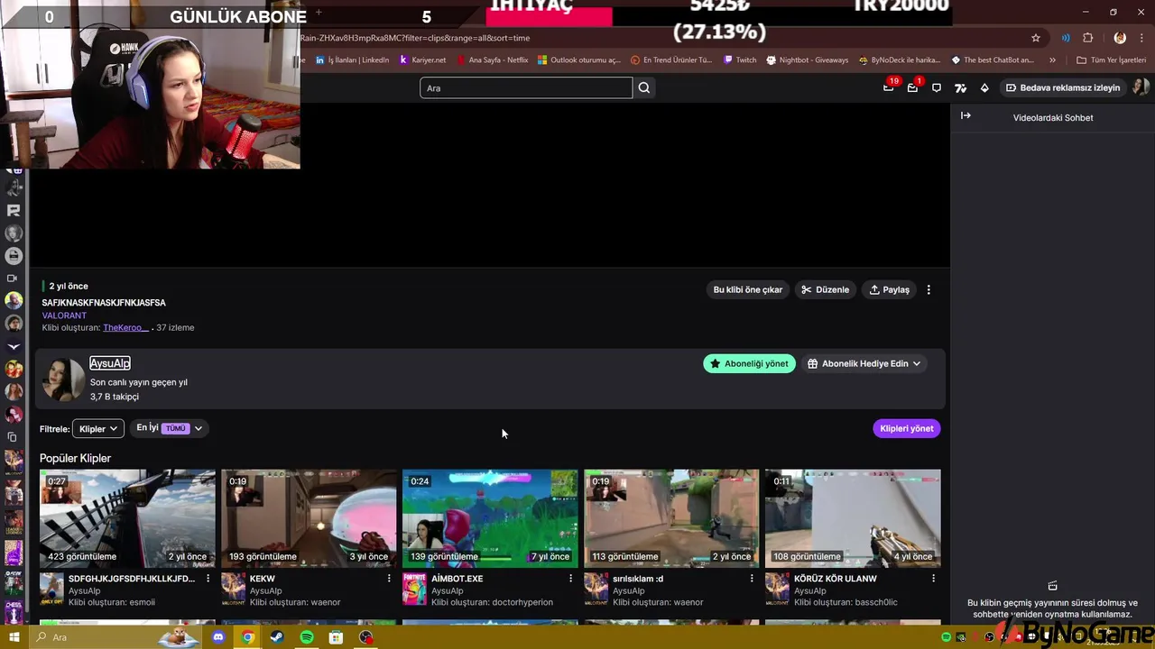Click the Twitch search magnifier button
Image resolution: width=1155 pixels, height=649 pixels.
644,87
